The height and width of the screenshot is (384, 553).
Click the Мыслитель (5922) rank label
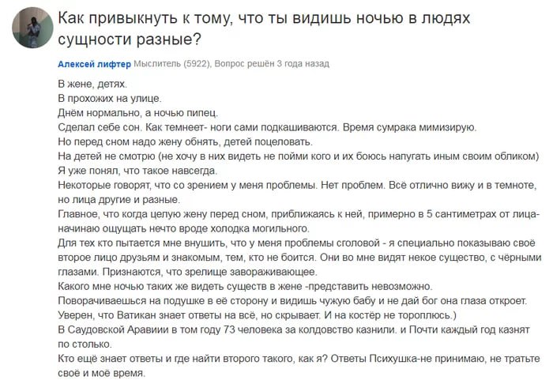click(172, 64)
